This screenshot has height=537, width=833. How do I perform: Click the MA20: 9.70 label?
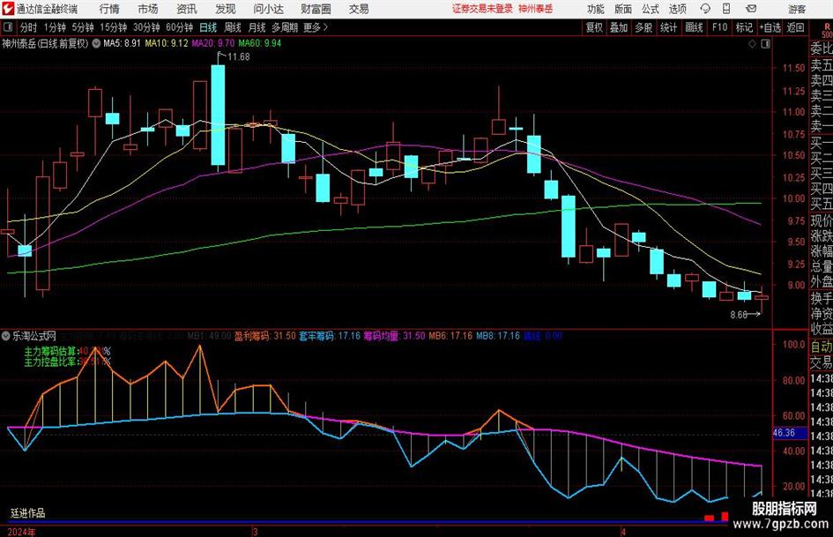pos(213,43)
